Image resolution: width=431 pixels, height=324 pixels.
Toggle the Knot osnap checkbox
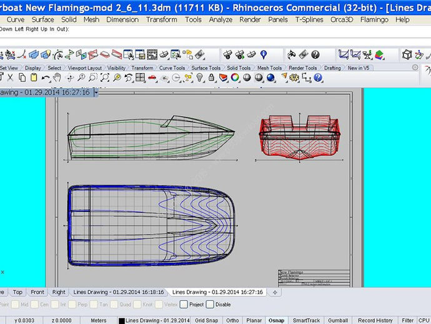click(x=137, y=304)
